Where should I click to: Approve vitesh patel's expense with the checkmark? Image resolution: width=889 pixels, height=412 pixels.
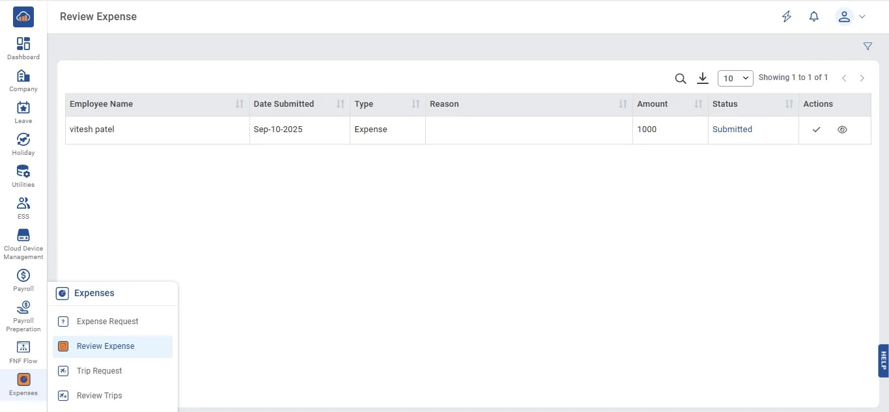816,130
